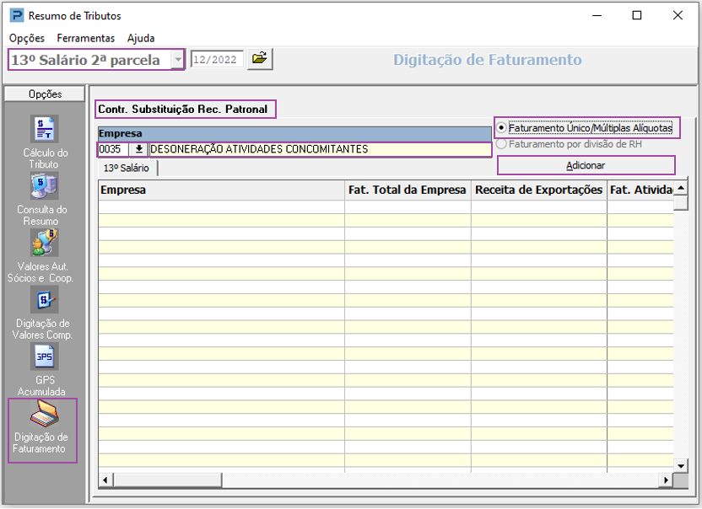The height and width of the screenshot is (509, 702).
Task: Open Digitação de Valores Comp. icon
Action: pos(45,300)
